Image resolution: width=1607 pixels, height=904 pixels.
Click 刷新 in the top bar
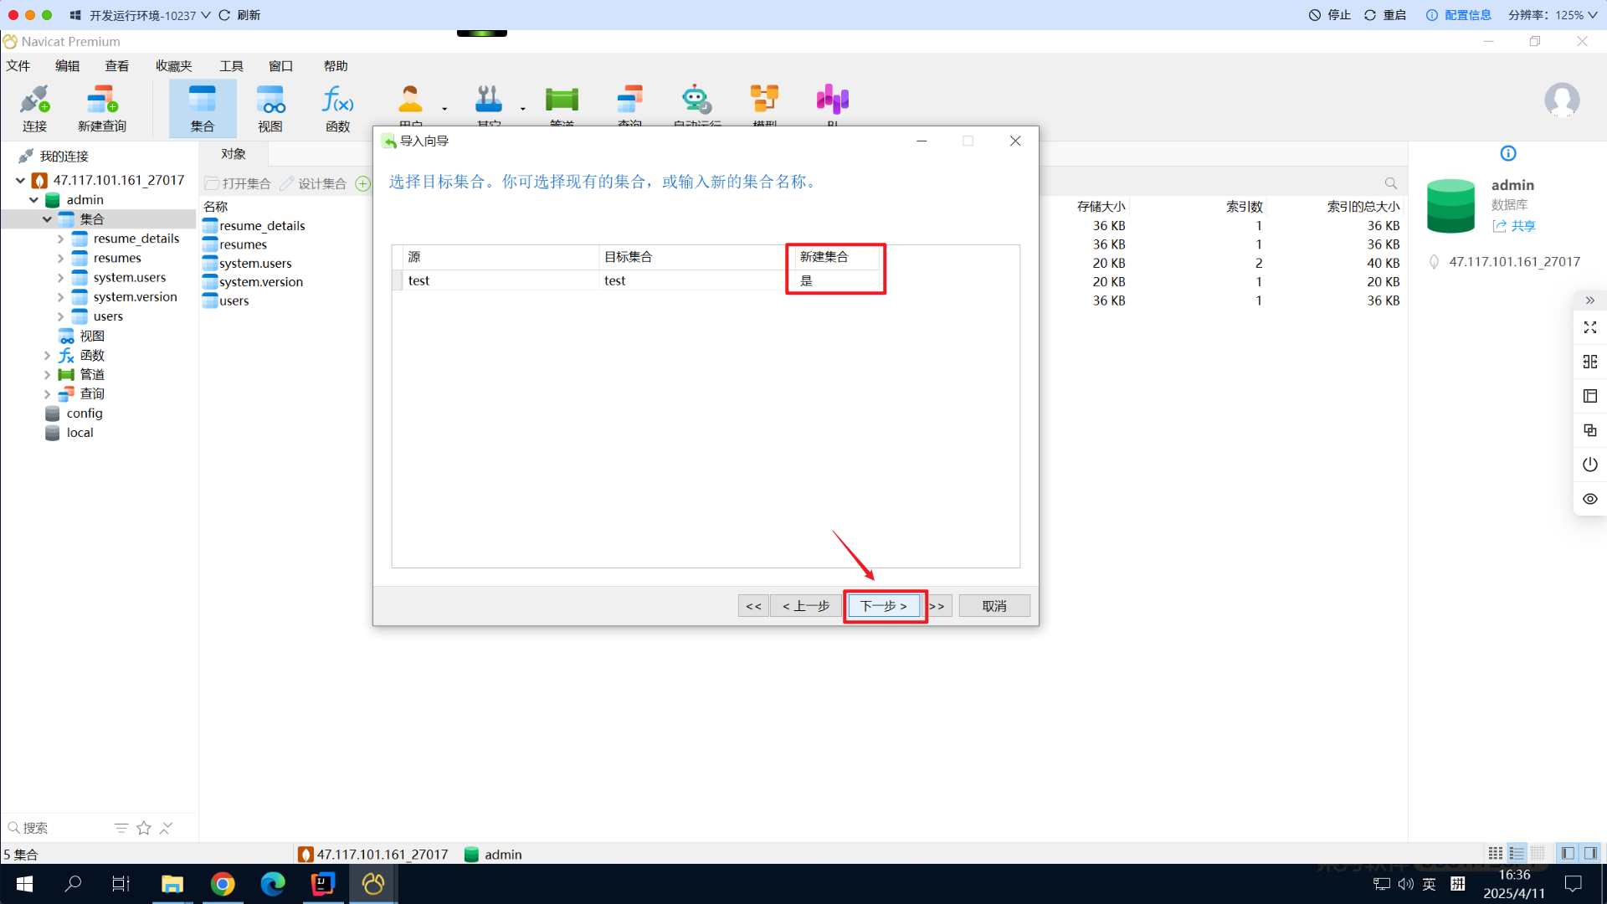[239, 15]
